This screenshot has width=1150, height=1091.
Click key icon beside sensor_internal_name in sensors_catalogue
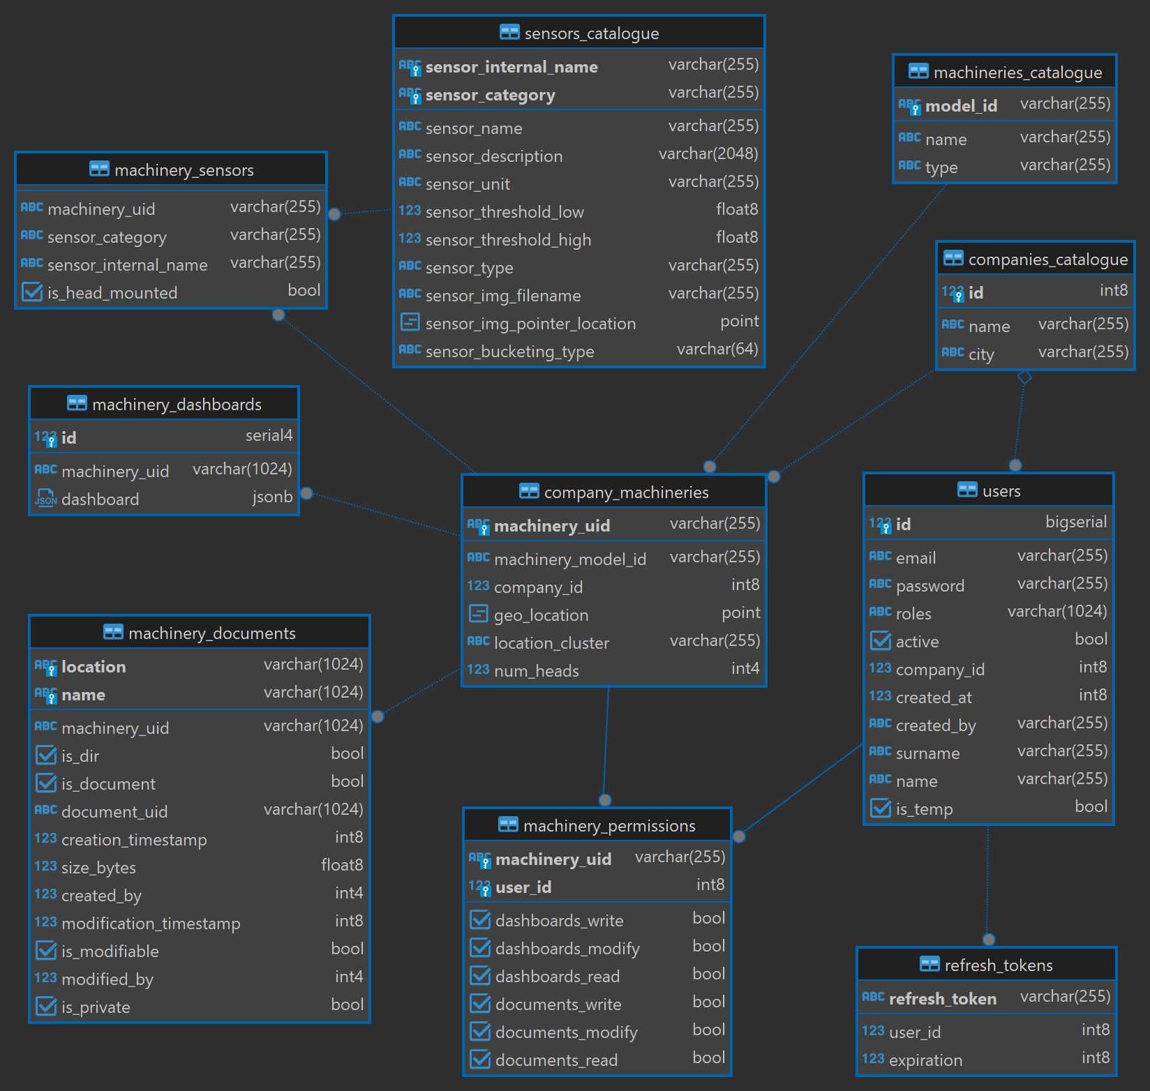click(410, 67)
